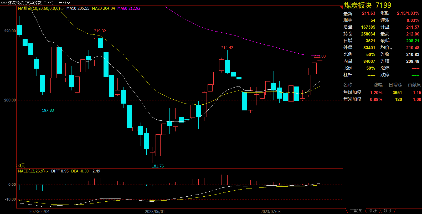Click the 219.32 high price label

click(100, 31)
